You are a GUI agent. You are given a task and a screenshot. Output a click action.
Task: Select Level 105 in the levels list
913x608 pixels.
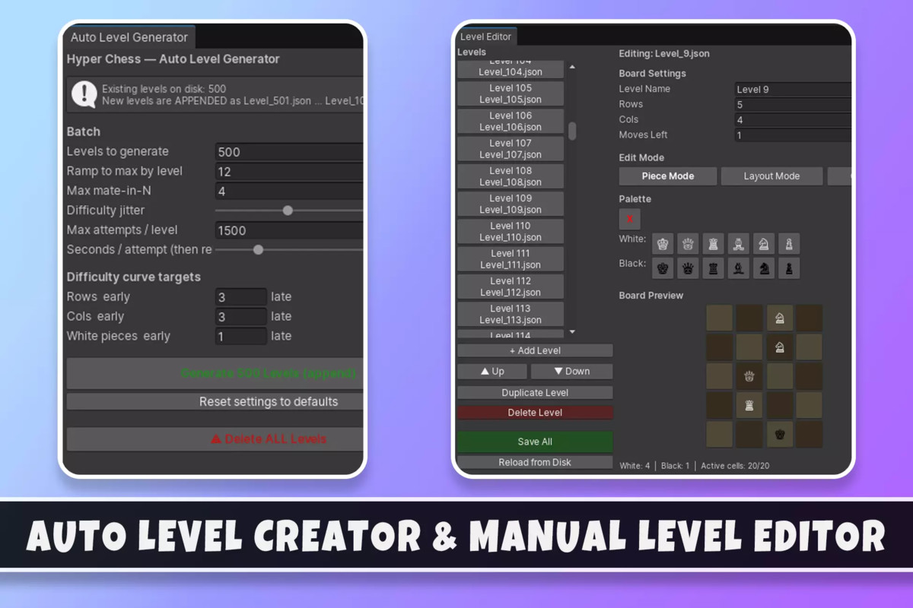click(511, 93)
